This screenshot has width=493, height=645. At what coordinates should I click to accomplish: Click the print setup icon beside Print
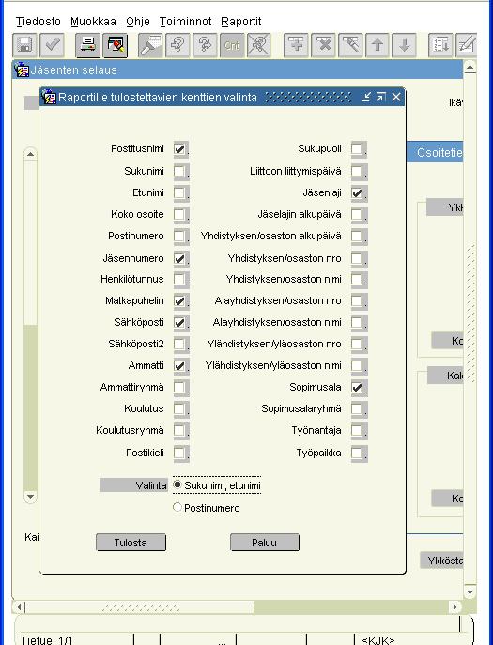[115, 44]
